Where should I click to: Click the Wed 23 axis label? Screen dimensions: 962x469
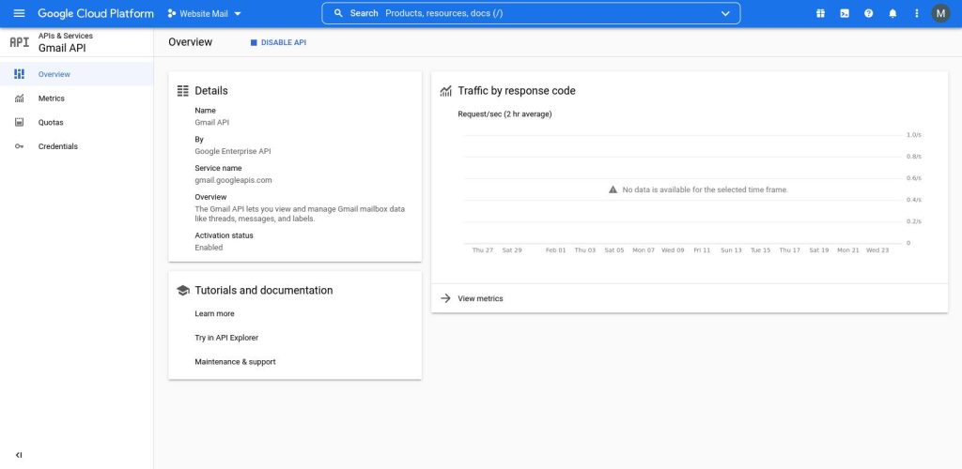click(x=877, y=250)
